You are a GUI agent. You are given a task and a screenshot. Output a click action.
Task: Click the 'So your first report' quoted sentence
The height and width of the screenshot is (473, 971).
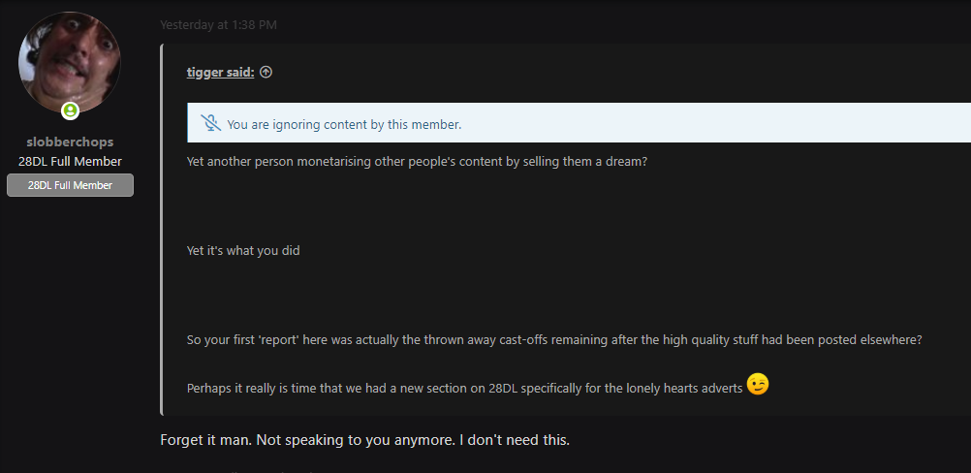pos(554,340)
